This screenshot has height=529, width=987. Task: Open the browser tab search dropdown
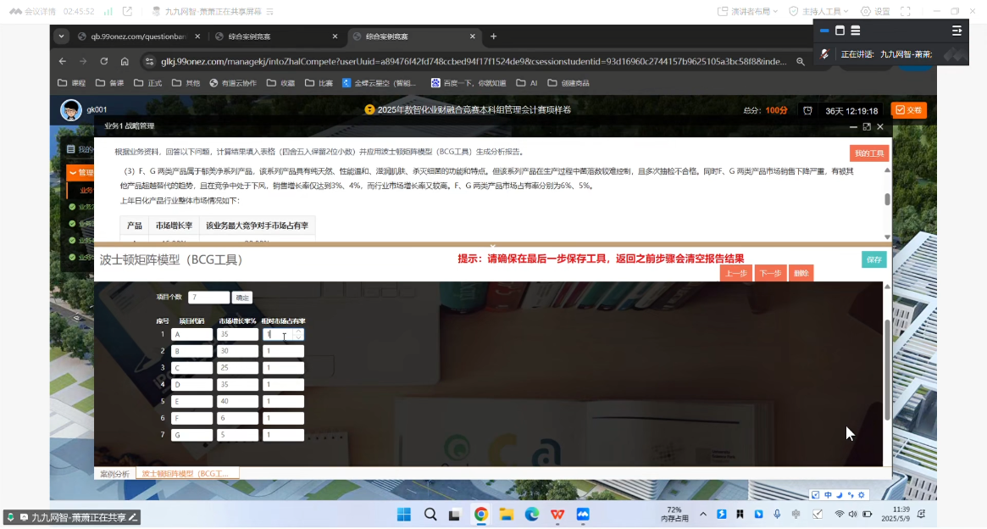[x=61, y=36]
